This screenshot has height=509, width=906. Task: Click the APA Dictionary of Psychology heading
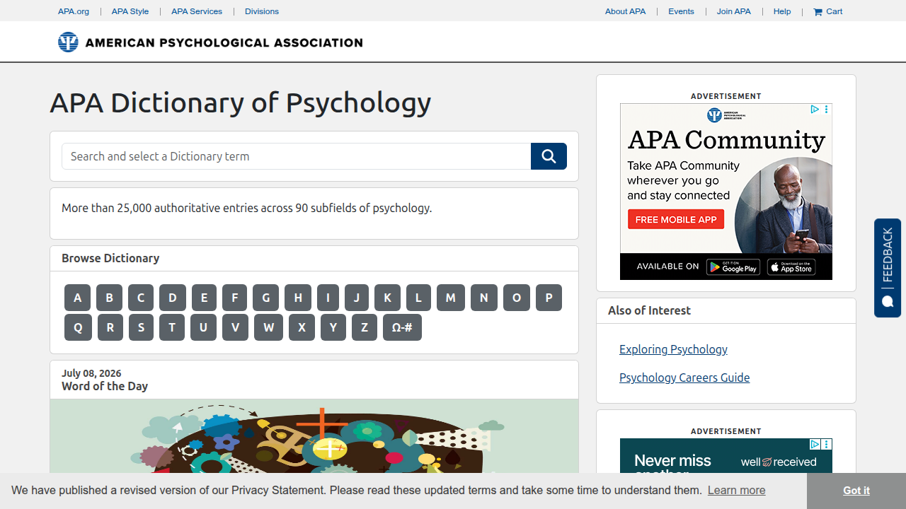pyautogui.click(x=241, y=103)
